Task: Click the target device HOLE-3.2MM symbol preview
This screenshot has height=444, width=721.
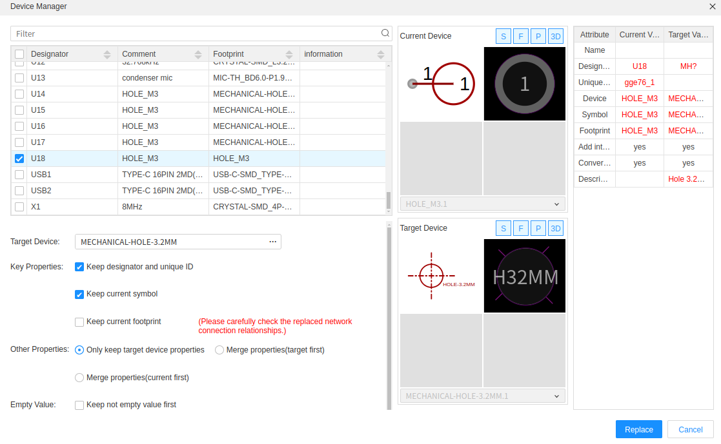Action: coord(441,276)
